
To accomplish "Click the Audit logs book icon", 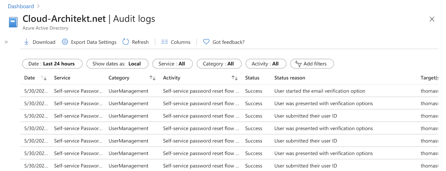I will 13,22.
